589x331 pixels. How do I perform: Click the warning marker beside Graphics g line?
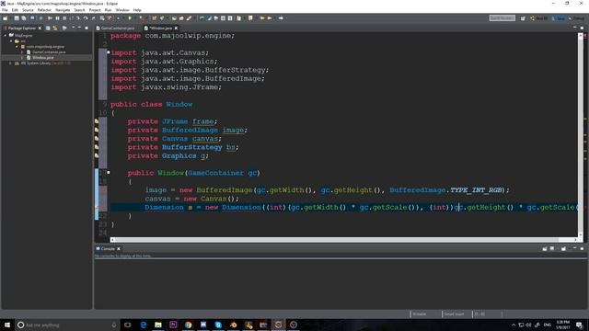pyautogui.click(x=97, y=155)
